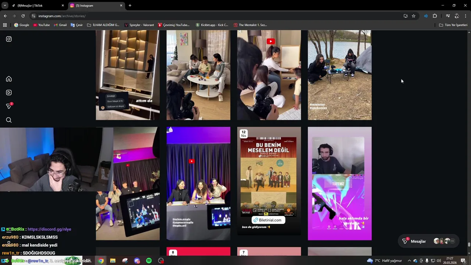Open media control icon in Chrome toolbar
471x265 pixels.
tap(448, 16)
